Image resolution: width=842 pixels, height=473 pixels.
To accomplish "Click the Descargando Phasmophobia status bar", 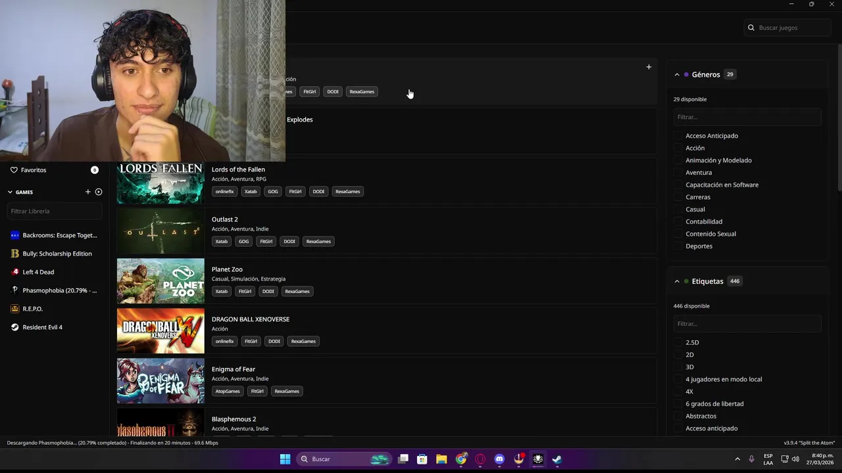I will 112,443.
